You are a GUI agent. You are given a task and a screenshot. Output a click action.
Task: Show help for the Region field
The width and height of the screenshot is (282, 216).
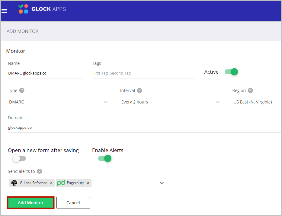click(x=250, y=91)
